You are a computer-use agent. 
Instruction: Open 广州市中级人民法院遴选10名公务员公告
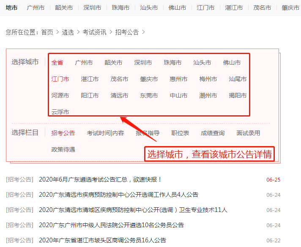pyautogui.click(x=111, y=225)
